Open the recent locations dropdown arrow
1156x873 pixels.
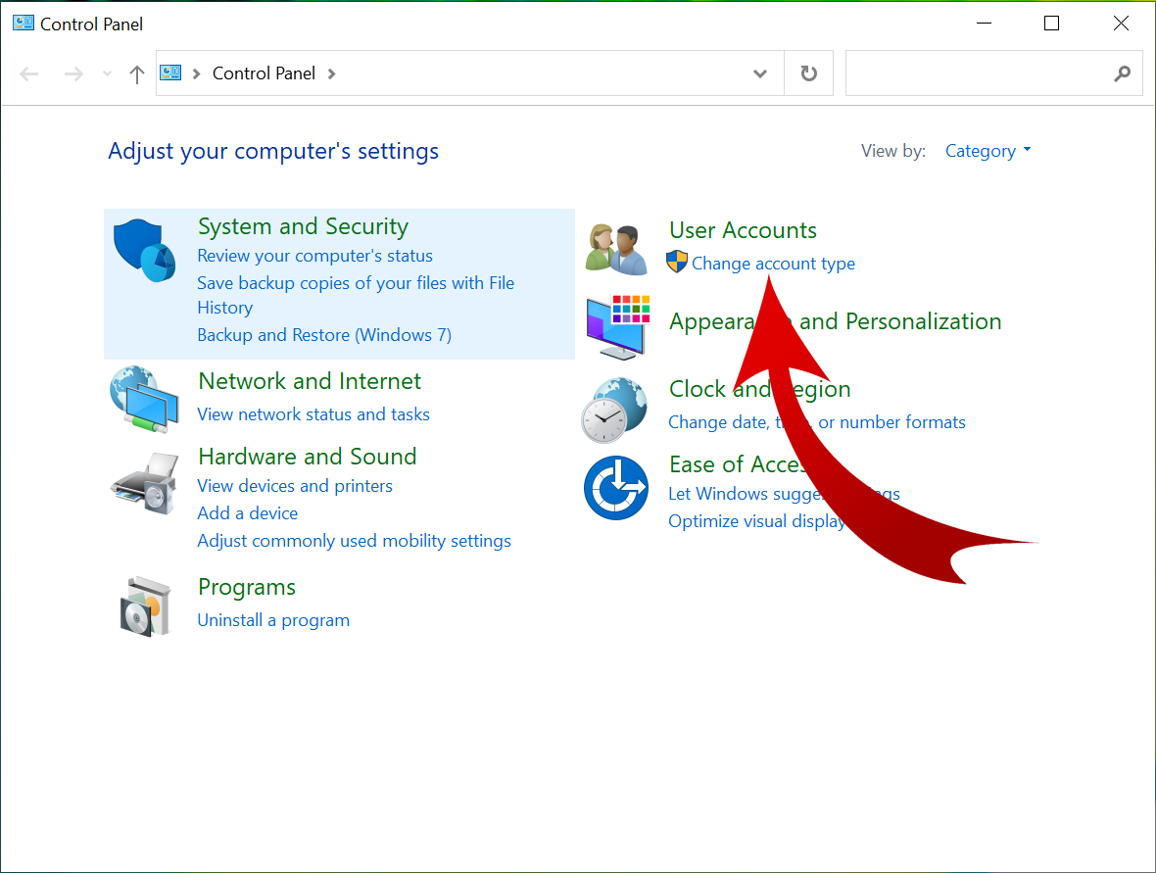[x=108, y=73]
